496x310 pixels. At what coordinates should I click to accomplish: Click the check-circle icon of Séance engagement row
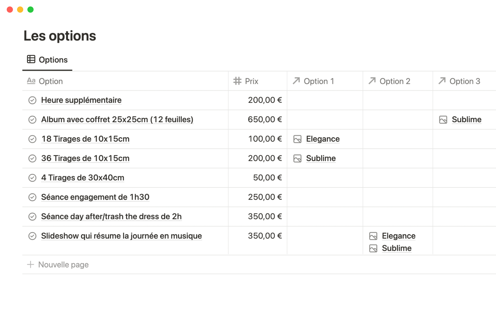coord(32,197)
